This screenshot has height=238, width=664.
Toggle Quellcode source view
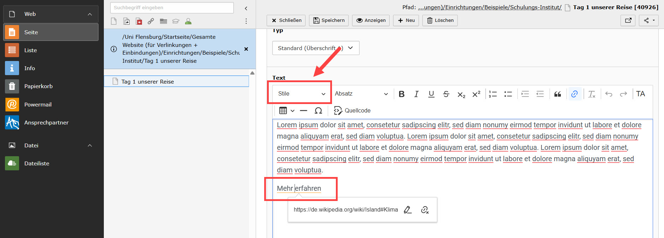(x=352, y=111)
